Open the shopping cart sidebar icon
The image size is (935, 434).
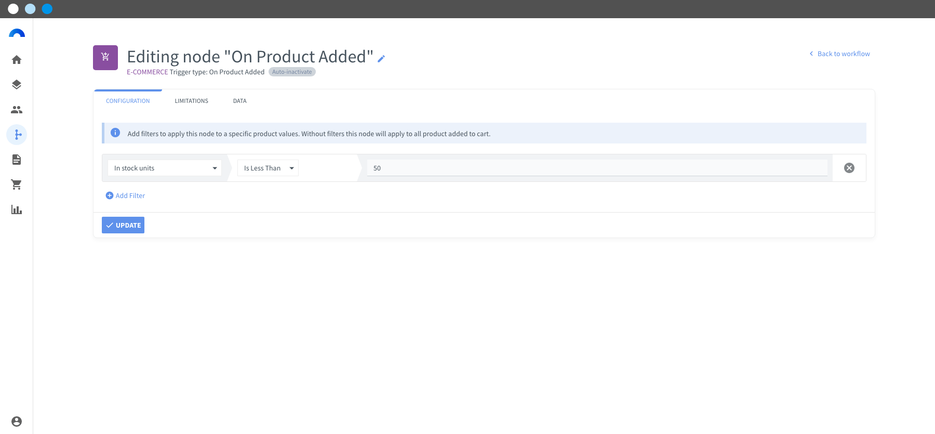(17, 185)
